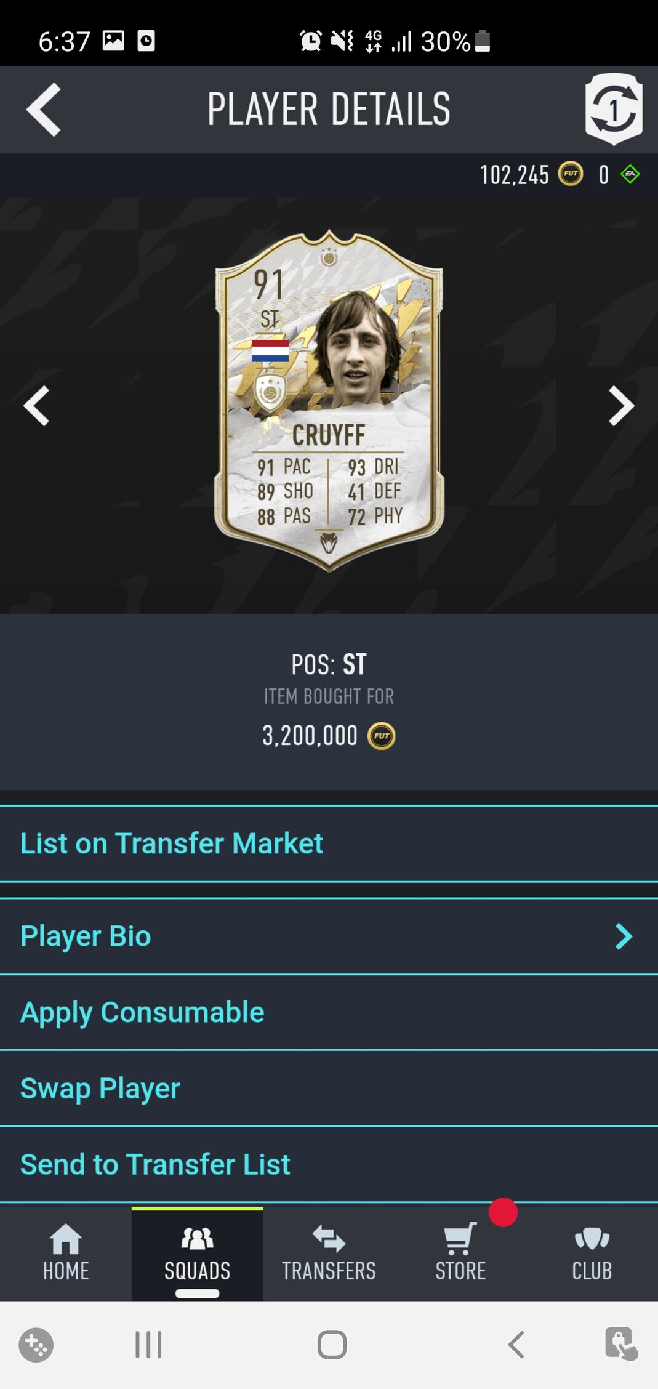The height and width of the screenshot is (1389, 658).
Task: Tap Apply Consumable option
Action: 329,1013
